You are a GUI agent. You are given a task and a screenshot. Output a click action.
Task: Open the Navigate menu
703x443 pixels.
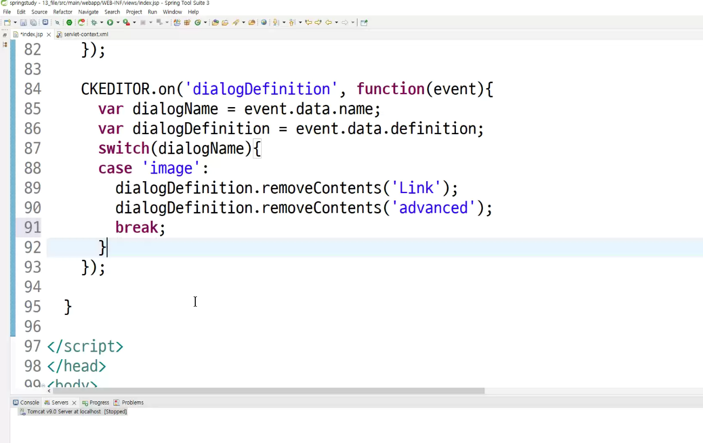click(x=88, y=12)
